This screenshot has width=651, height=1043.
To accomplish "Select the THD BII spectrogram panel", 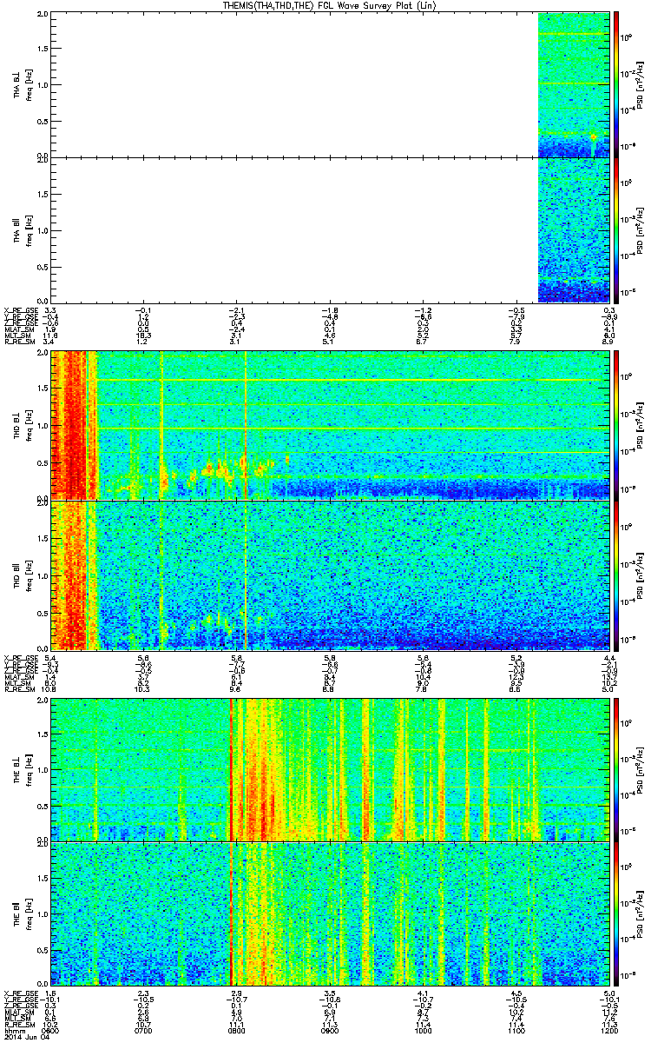I will 331,575.
